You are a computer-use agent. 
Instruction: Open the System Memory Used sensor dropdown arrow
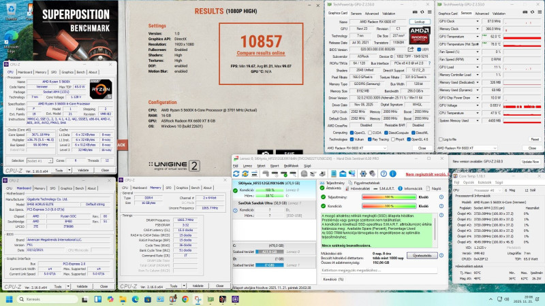pos(478,120)
